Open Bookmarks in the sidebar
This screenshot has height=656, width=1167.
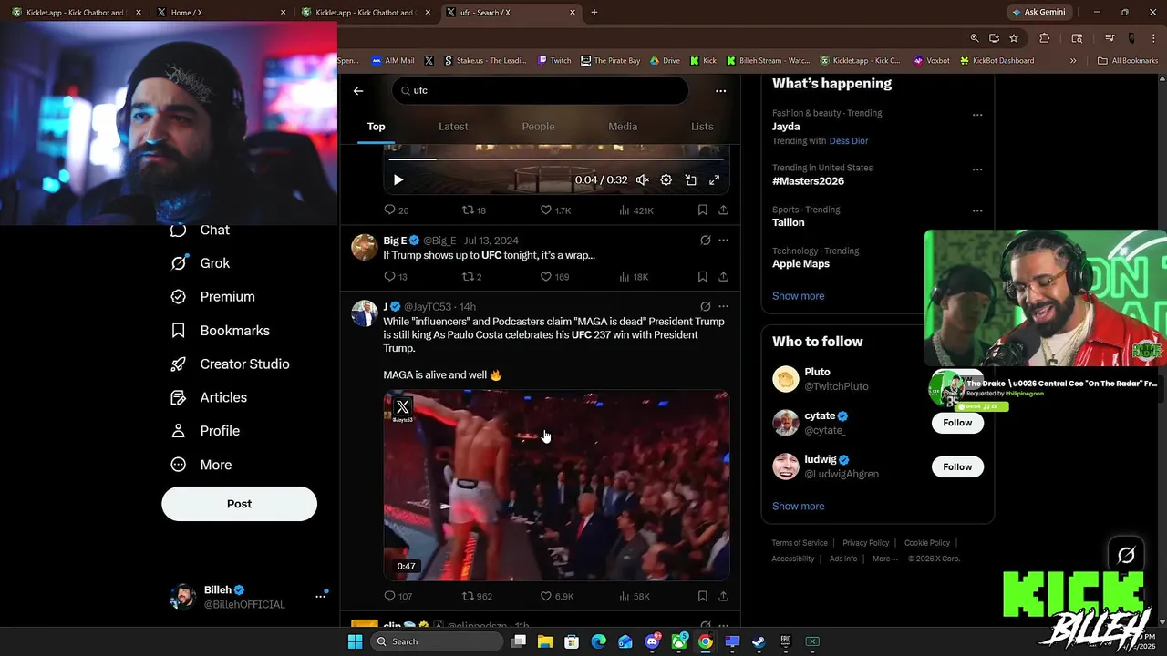pos(221,331)
